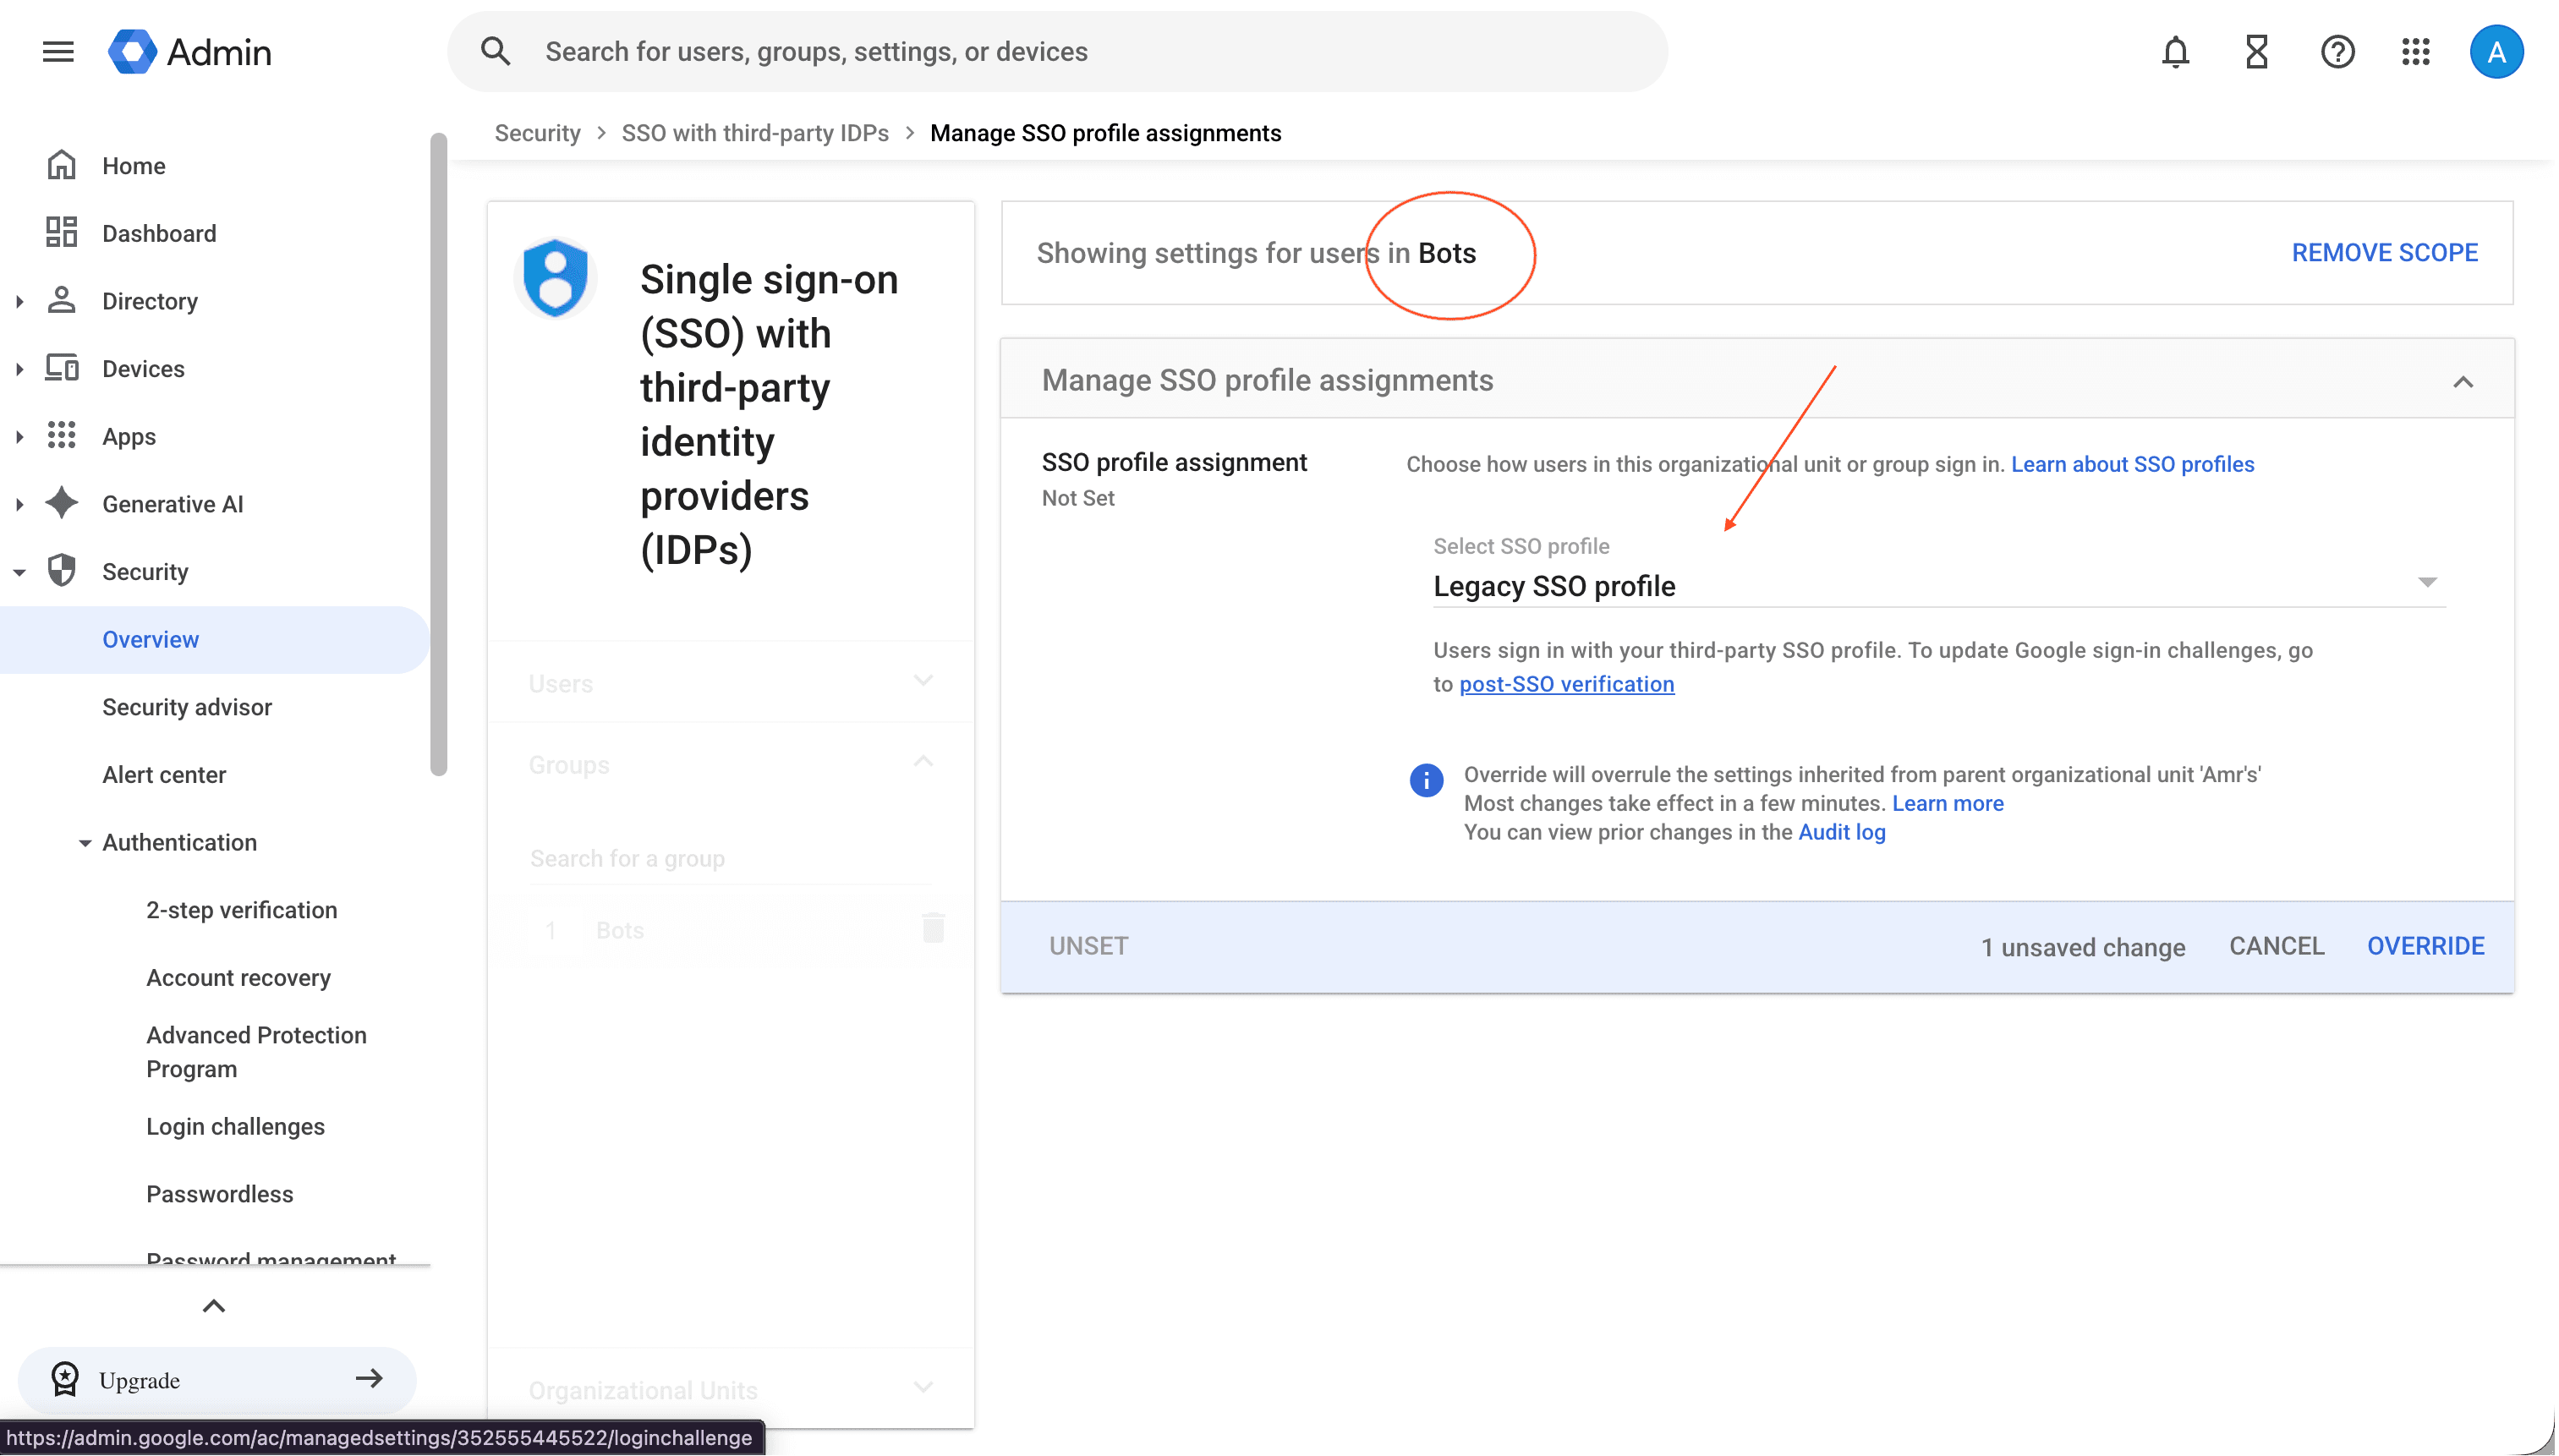Click the Search for a group field
Viewport: 2559px width, 1456px height.
(730, 859)
